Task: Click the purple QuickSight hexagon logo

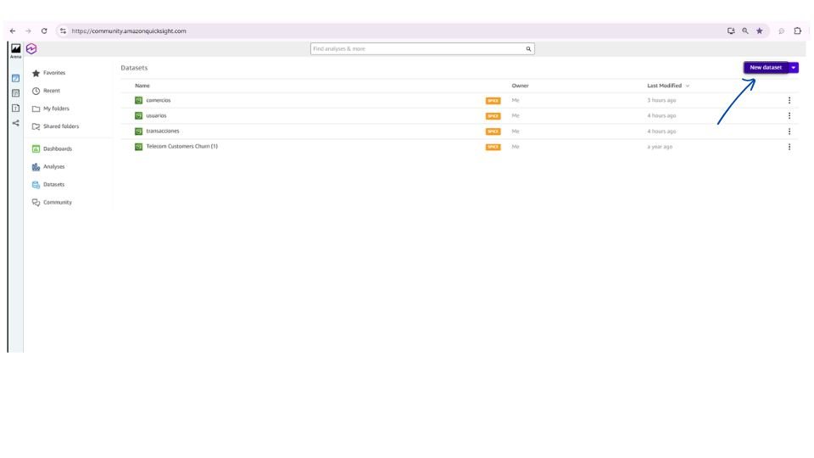Action: (31, 49)
